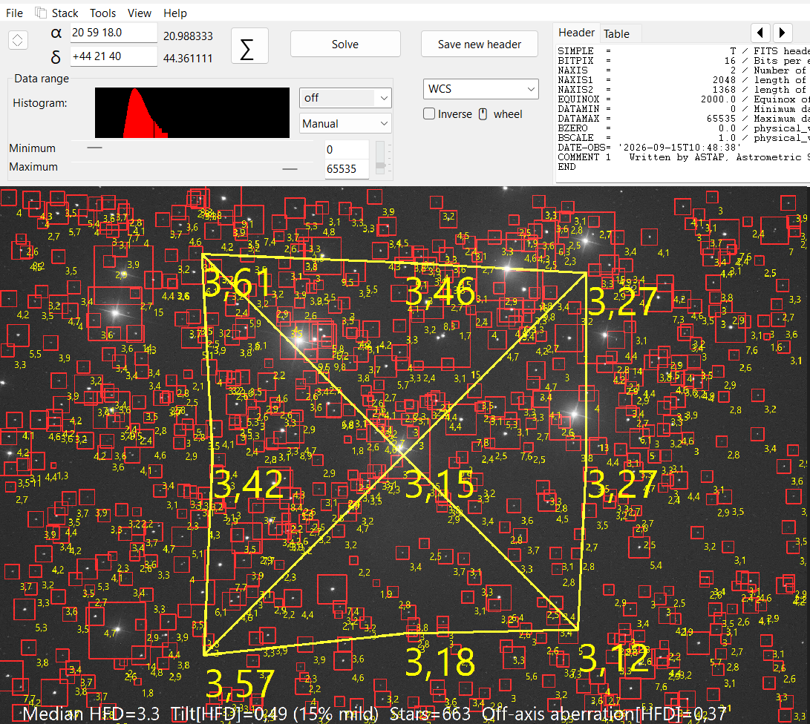
Task: Click the right ascension input field
Action: coord(114,33)
